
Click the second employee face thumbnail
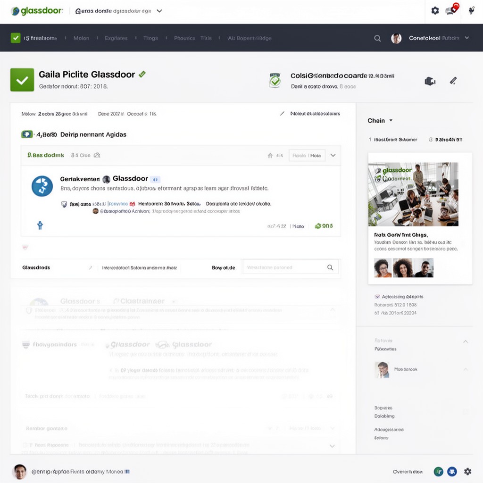coord(403,268)
